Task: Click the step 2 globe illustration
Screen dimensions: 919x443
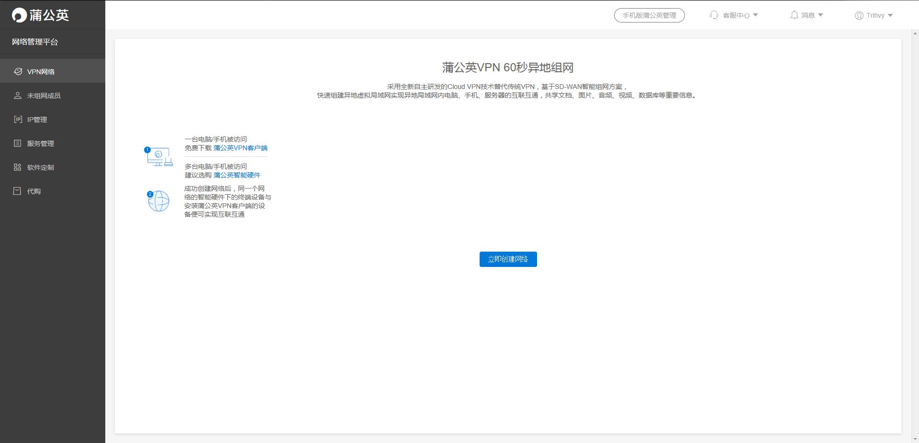Action: 158,201
